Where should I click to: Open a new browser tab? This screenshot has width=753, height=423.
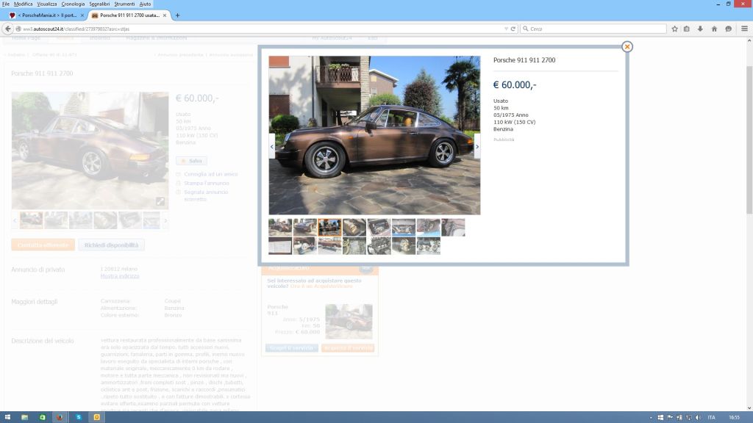click(177, 15)
